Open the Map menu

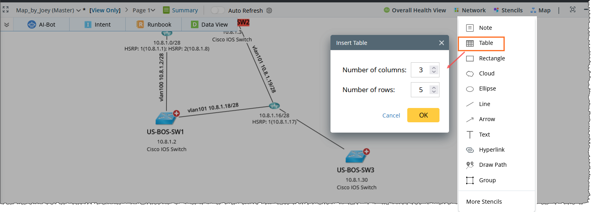point(540,10)
